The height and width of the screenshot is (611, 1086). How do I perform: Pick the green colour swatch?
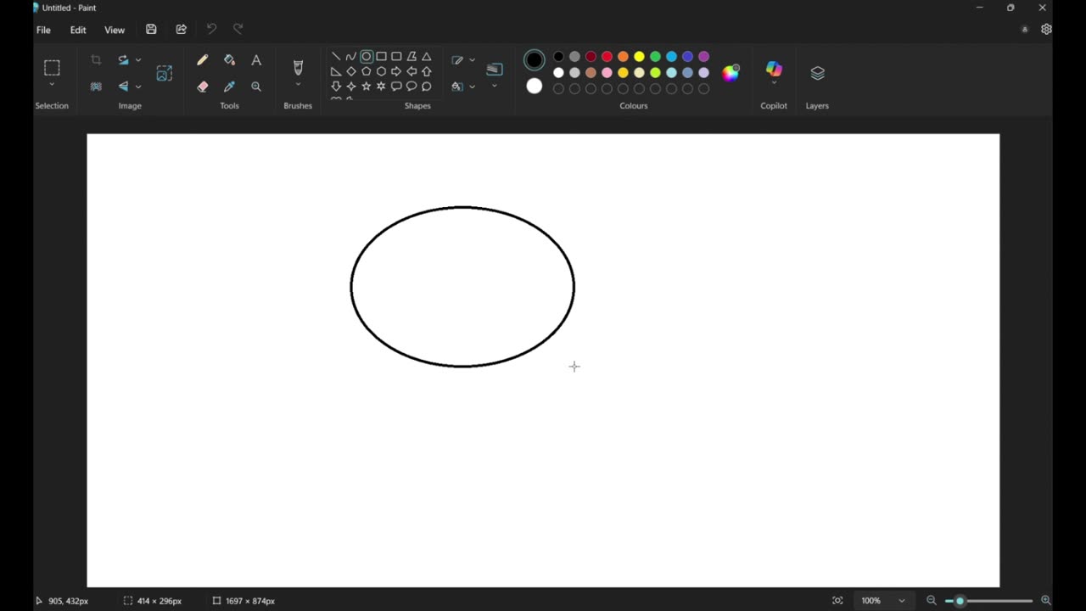(655, 57)
